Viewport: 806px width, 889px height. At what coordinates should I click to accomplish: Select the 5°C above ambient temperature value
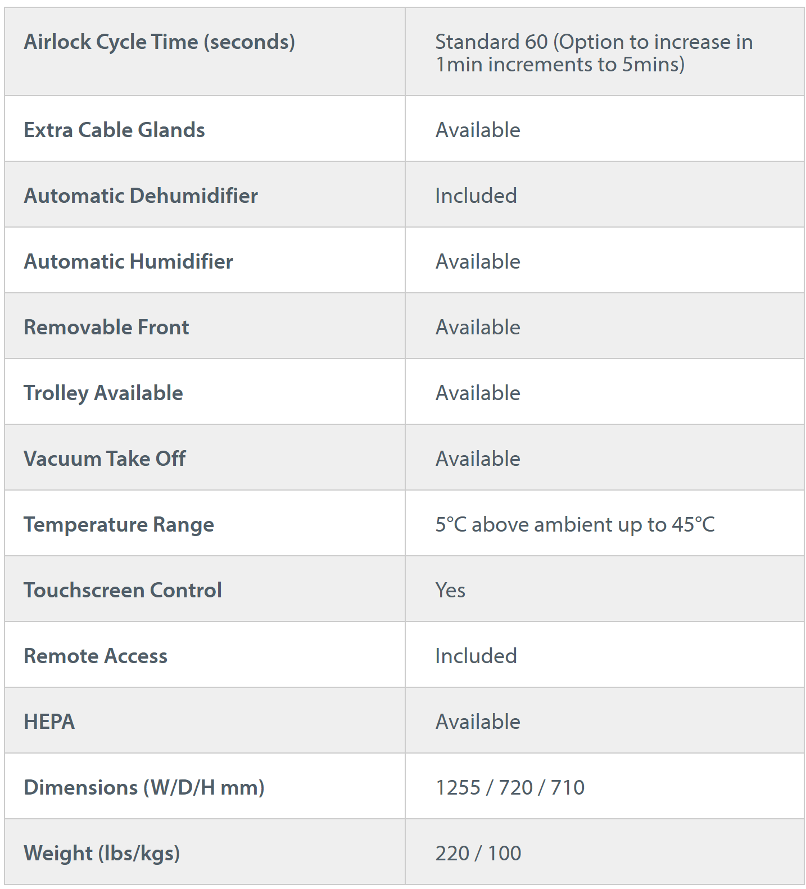click(x=574, y=524)
